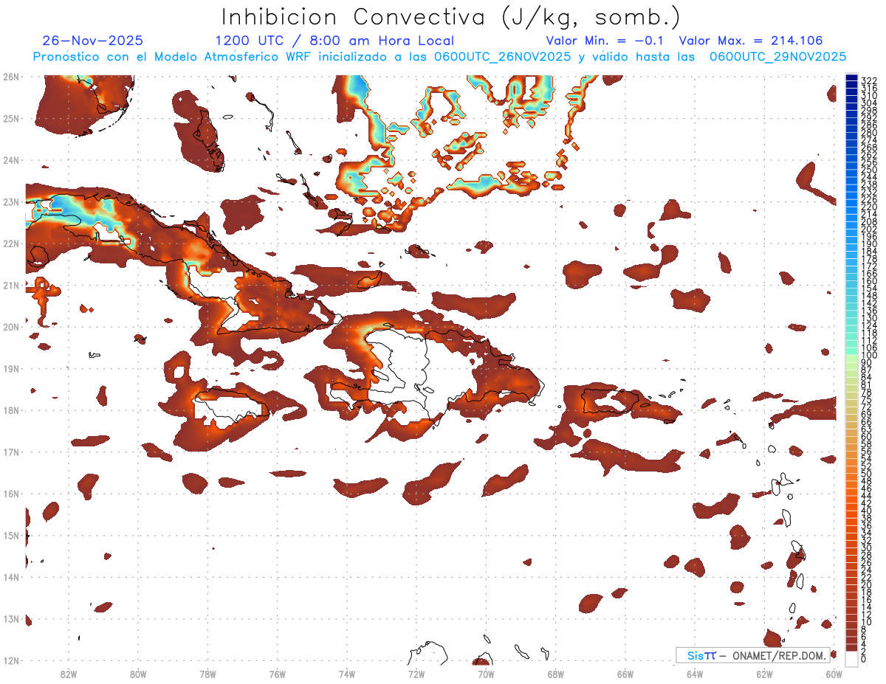Click the 16N latitude label
Viewport: 886px width, 684px height.
(11, 494)
